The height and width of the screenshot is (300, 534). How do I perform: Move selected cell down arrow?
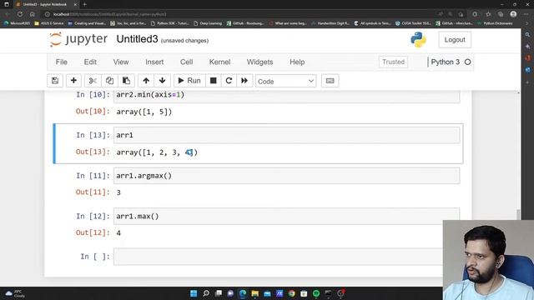pyautogui.click(x=162, y=81)
